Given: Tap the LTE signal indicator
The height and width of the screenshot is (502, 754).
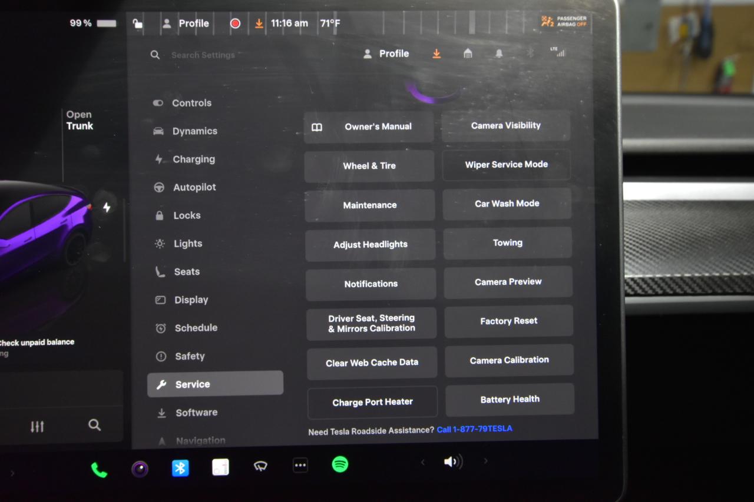Looking at the screenshot, I should point(558,52).
